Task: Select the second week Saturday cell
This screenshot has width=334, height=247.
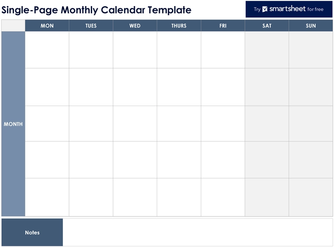Action: [x=267, y=87]
